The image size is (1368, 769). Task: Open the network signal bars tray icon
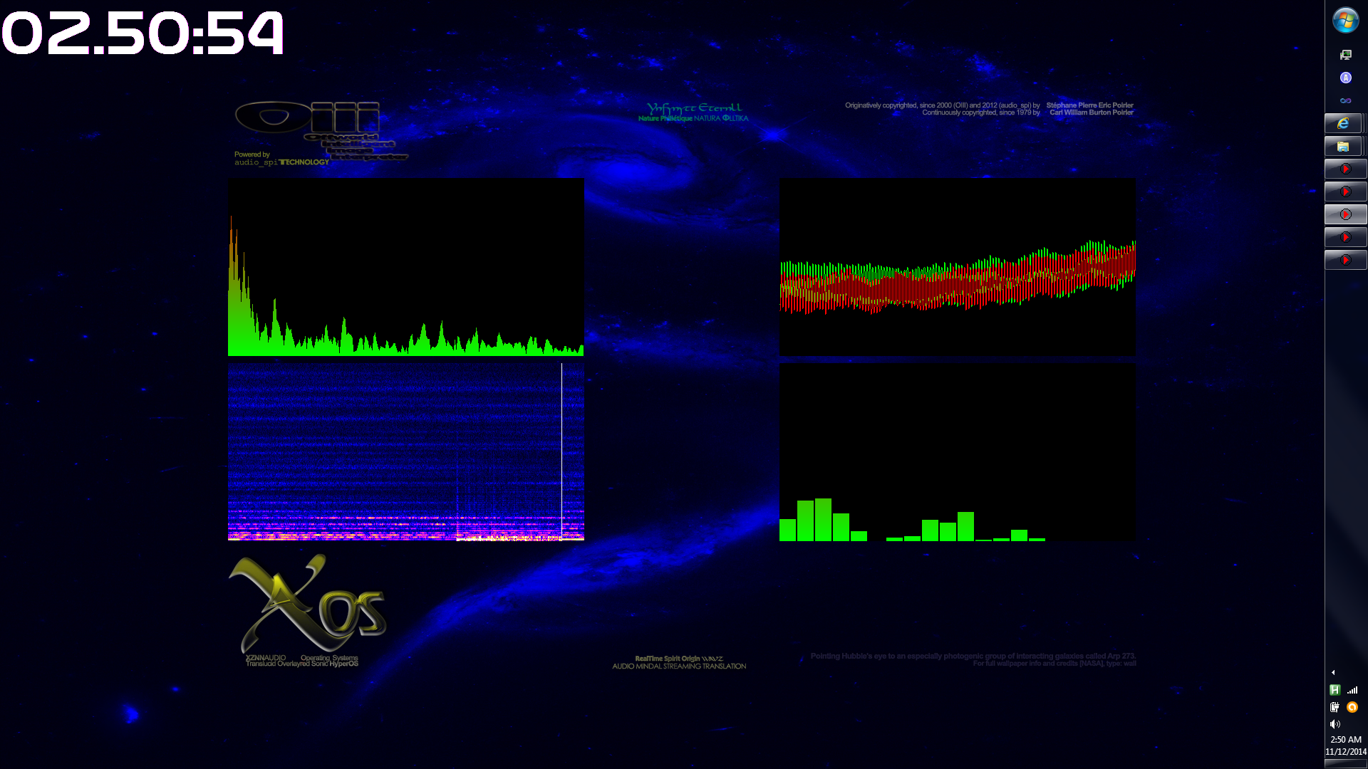[1352, 689]
